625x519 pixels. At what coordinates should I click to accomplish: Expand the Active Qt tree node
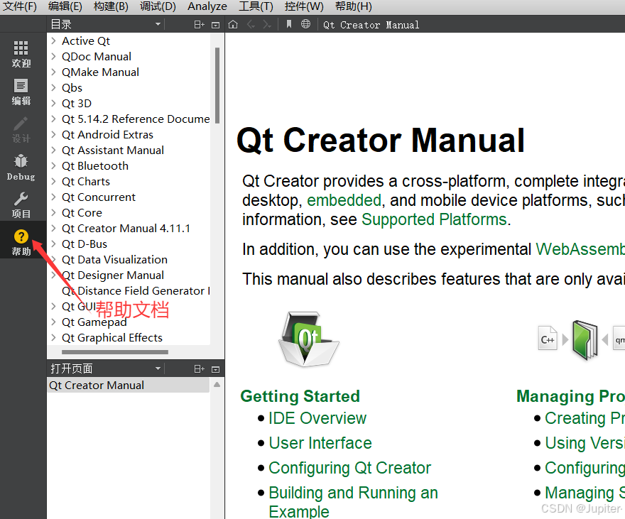pos(53,40)
